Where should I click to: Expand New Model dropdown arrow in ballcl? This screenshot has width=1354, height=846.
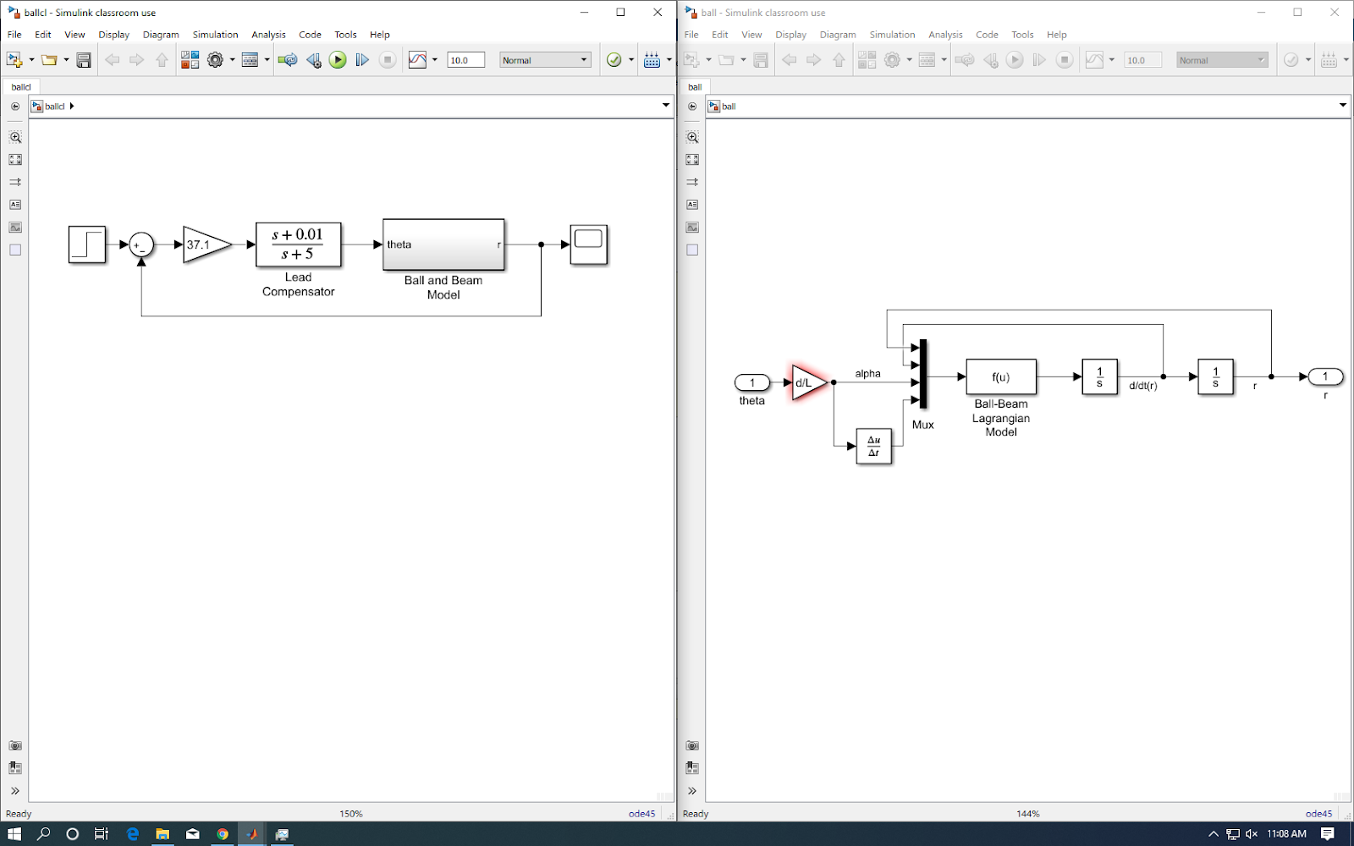pos(31,60)
